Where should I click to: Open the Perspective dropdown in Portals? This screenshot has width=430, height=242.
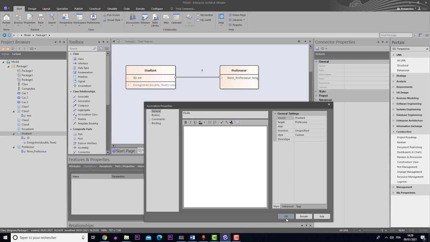tap(410, 49)
